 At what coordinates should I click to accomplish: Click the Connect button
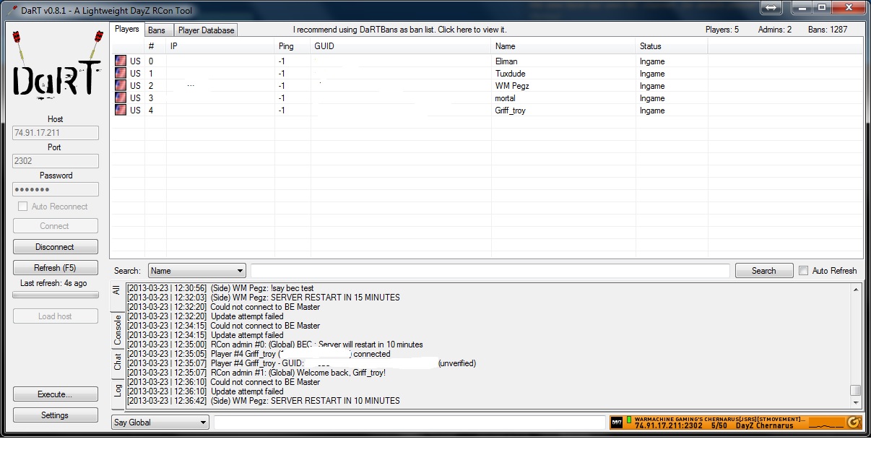(55, 226)
